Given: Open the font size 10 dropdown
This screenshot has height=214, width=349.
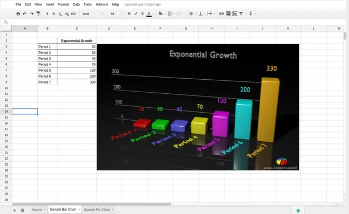Looking at the screenshot, I should click(117, 14).
